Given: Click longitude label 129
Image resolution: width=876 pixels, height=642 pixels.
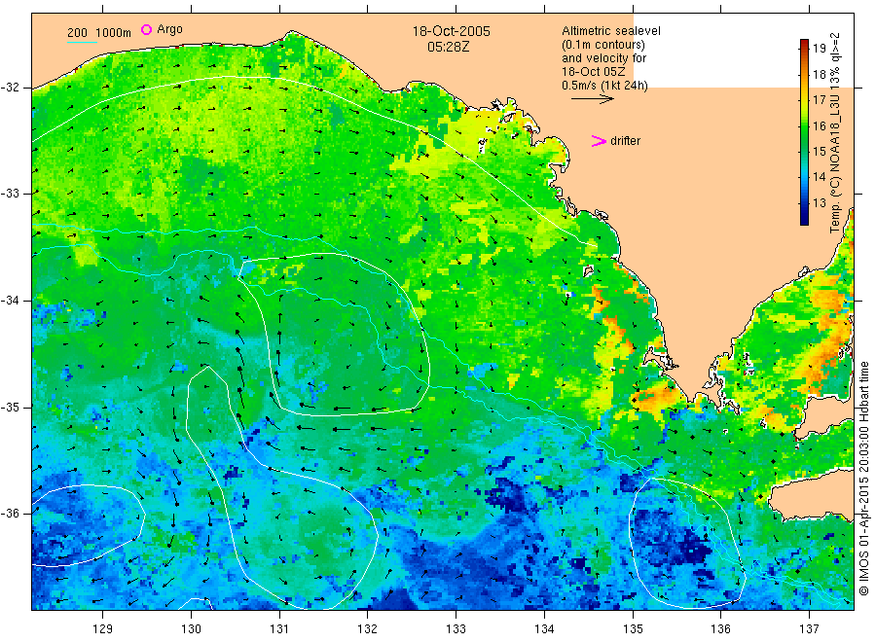Looking at the screenshot, I should [103, 628].
